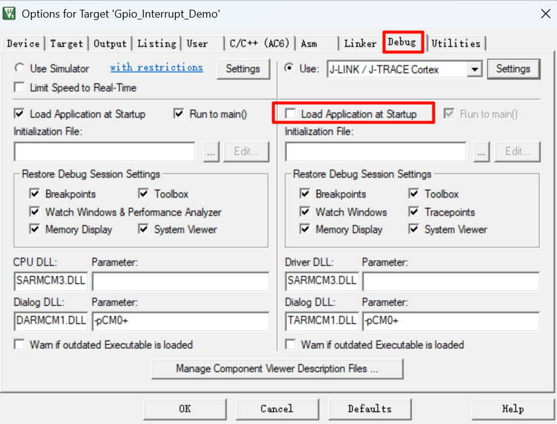557x424 pixels.
Task: Confirm settings with OK button
Action: [x=185, y=409]
